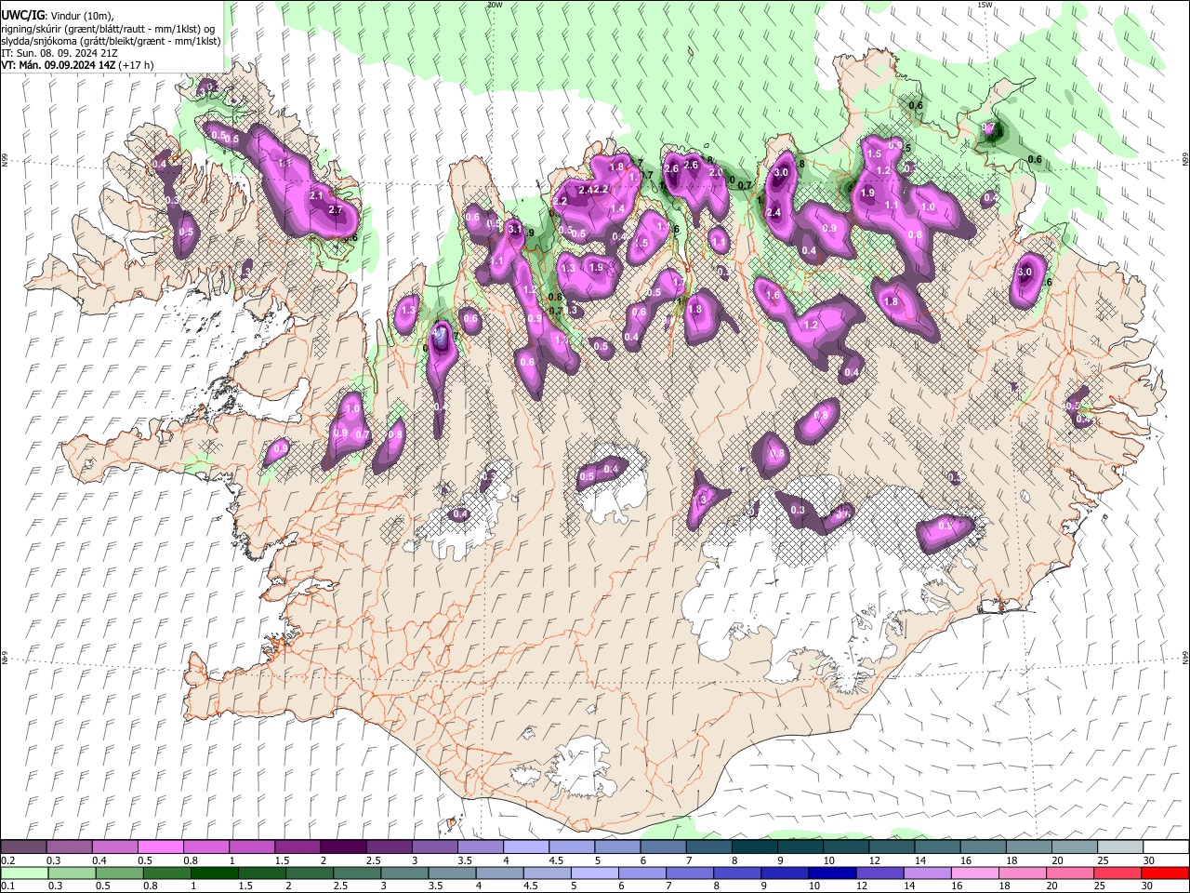
Task: Pick the pink 16–18 rain legend swatch
Action: [974, 873]
